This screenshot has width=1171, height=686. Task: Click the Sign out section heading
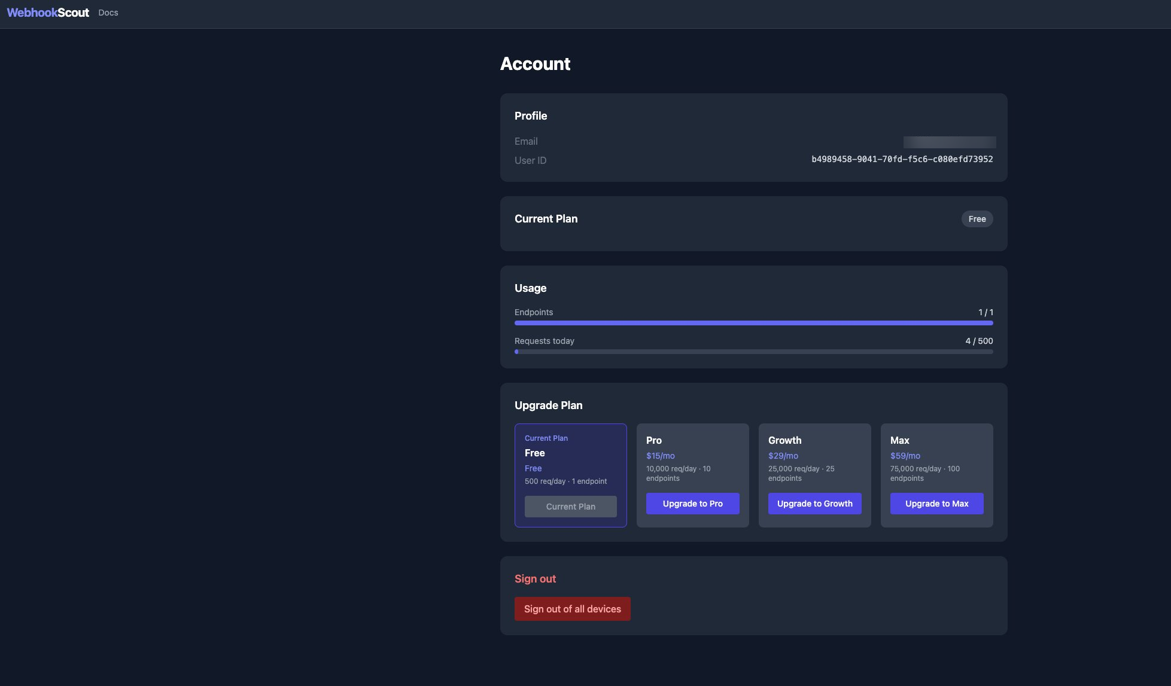(x=535, y=578)
